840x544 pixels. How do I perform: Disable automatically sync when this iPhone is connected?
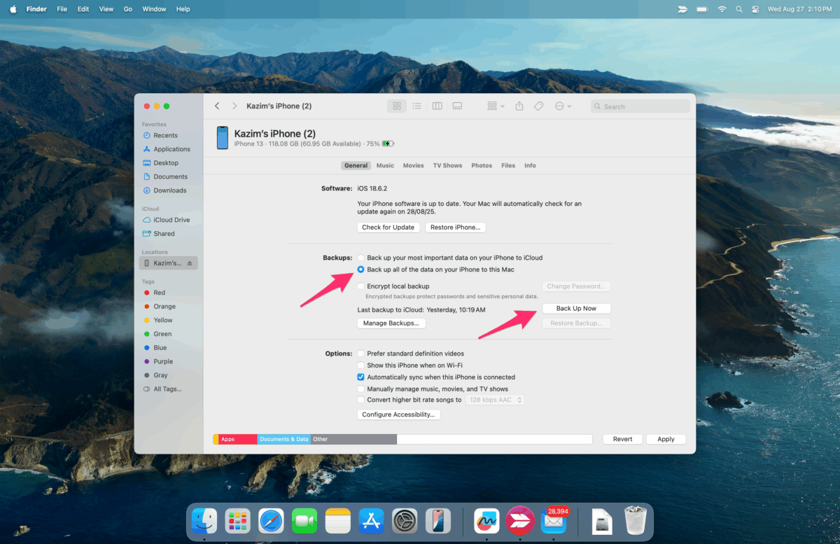pyautogui.click(x=360, y=377)
